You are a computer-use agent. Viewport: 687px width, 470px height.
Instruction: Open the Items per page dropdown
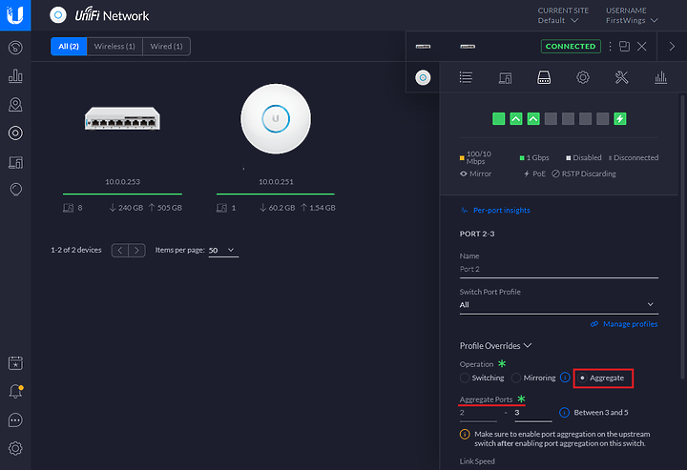tap(223, 251)
